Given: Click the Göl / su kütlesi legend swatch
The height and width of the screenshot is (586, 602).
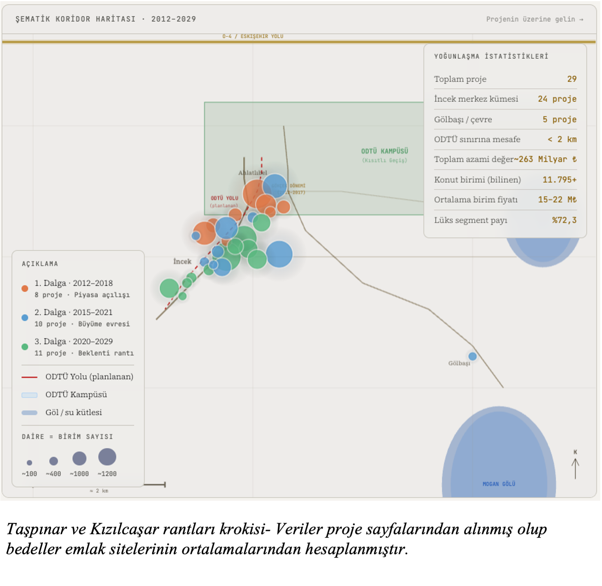Looking at the screenshot, I should coord(29,413).
